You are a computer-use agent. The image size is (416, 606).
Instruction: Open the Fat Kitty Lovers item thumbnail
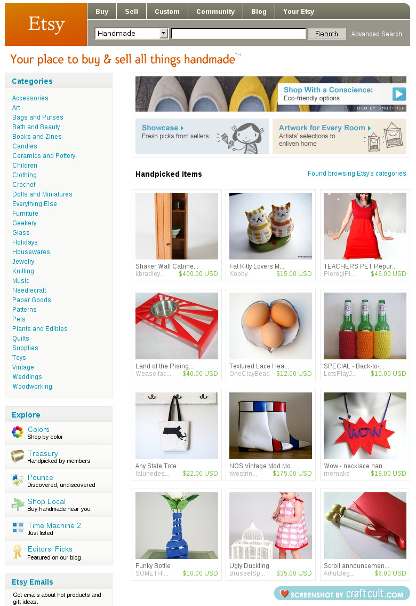point(270,226)
